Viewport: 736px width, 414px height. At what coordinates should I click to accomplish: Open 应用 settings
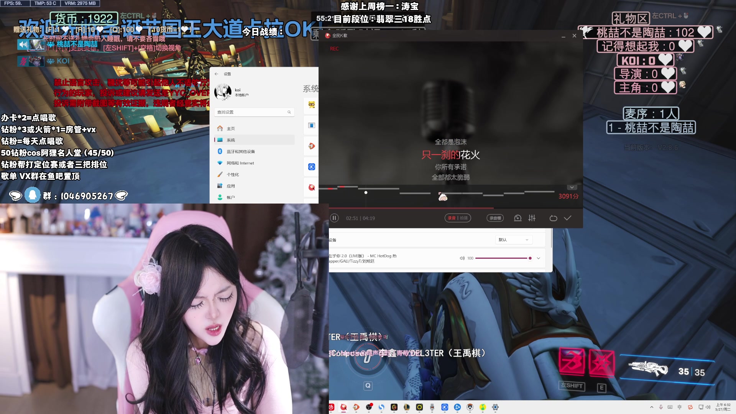[254, 186]
